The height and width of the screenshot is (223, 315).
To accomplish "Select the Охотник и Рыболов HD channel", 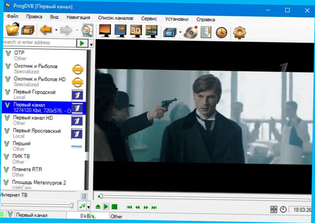I will pyautogui.click(x=45, y=81).
